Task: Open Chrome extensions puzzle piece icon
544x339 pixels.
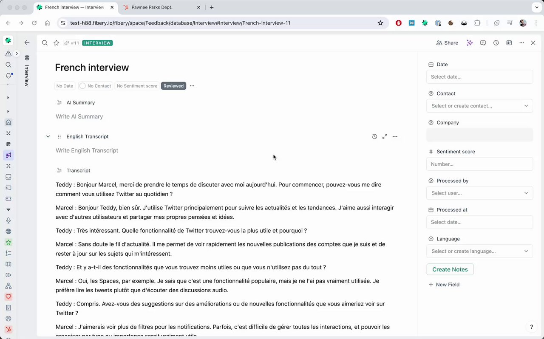Action: pos(477,23)
